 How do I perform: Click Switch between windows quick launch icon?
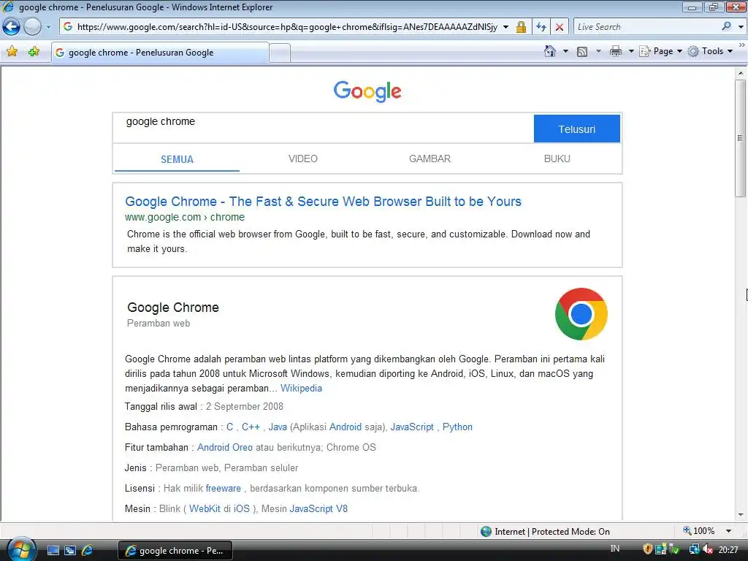tap(70, 551)
